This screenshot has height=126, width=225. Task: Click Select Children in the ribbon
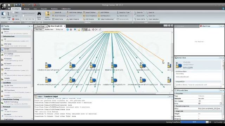tap(89, 13)
